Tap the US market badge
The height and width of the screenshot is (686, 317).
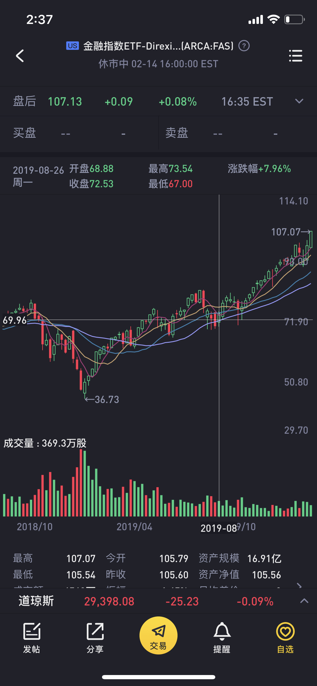pyautogui.click(x=72, y=46)
